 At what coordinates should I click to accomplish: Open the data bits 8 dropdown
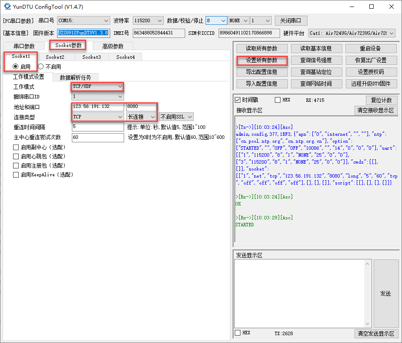click(216, 20)
